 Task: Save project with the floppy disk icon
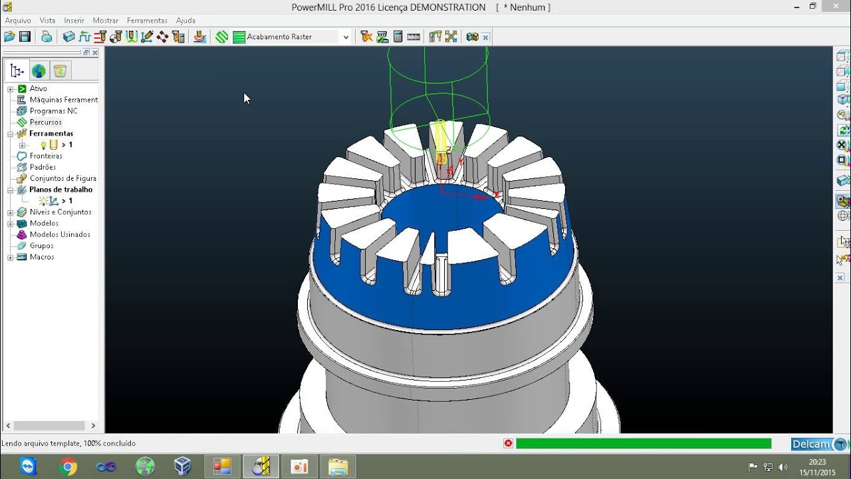click(25, 37)
